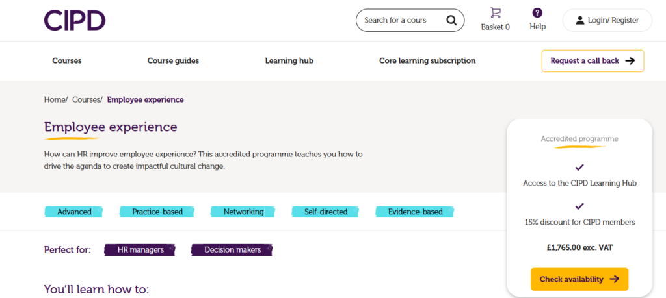Click the person icon in Login/Register

tap(579, 20)
